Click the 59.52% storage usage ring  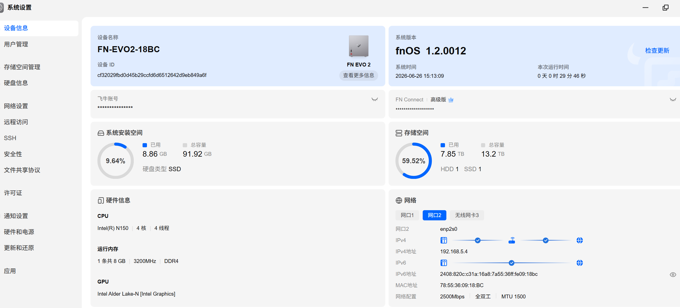tap(414, 161)
